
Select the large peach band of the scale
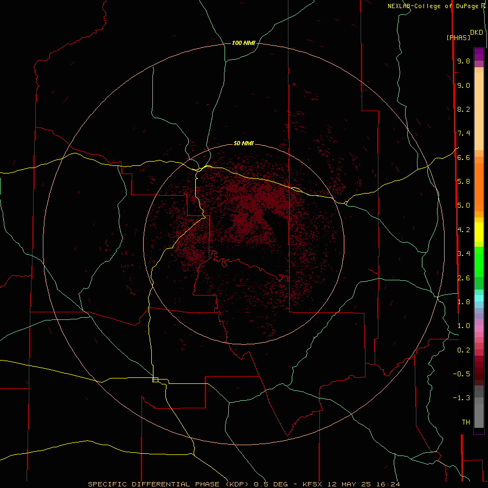(479, 111)
